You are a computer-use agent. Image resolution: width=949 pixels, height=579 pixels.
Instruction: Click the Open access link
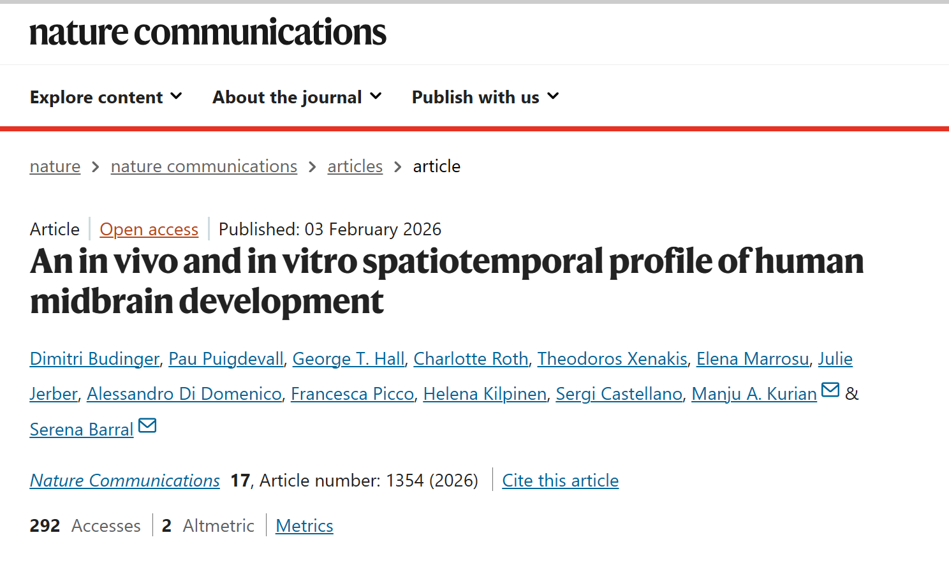coord(149,230)
